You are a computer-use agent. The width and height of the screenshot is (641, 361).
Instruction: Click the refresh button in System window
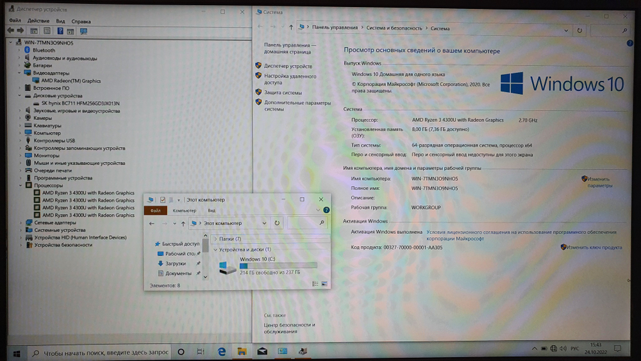pyautogui.click(x=579, y=30)
